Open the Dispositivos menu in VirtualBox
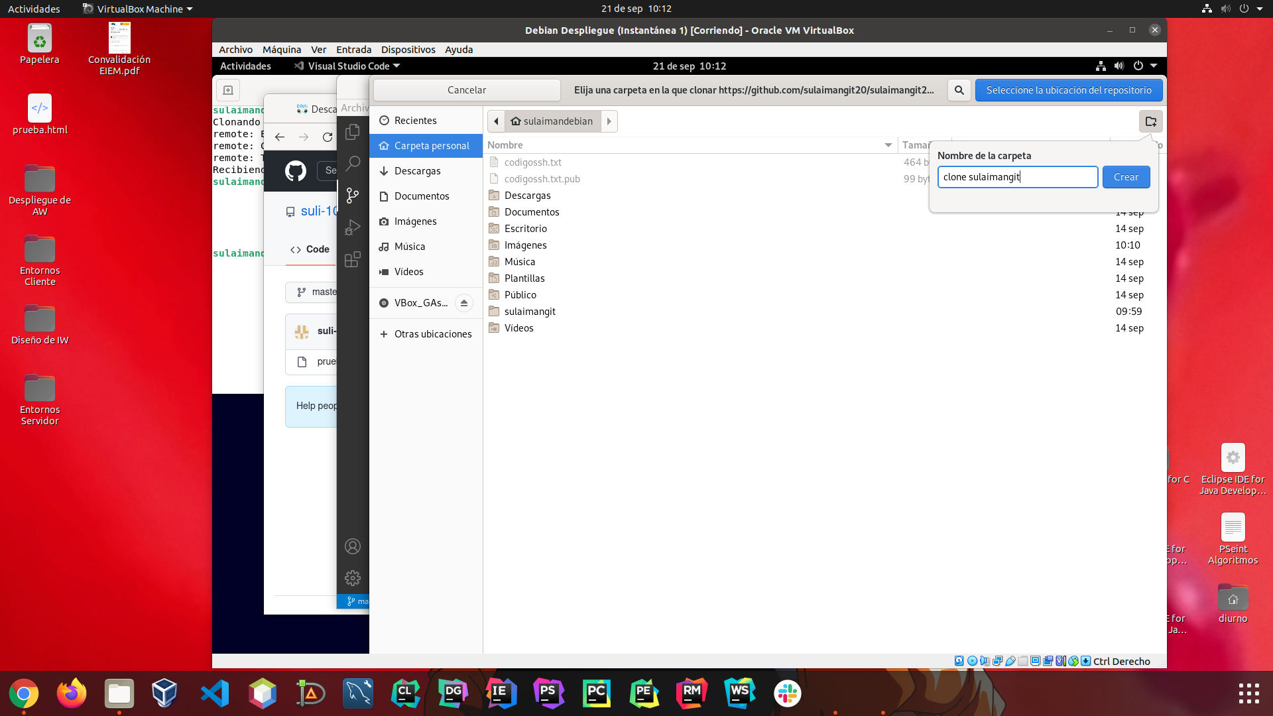The image size is (1273, 716). (x=408, y=50)
